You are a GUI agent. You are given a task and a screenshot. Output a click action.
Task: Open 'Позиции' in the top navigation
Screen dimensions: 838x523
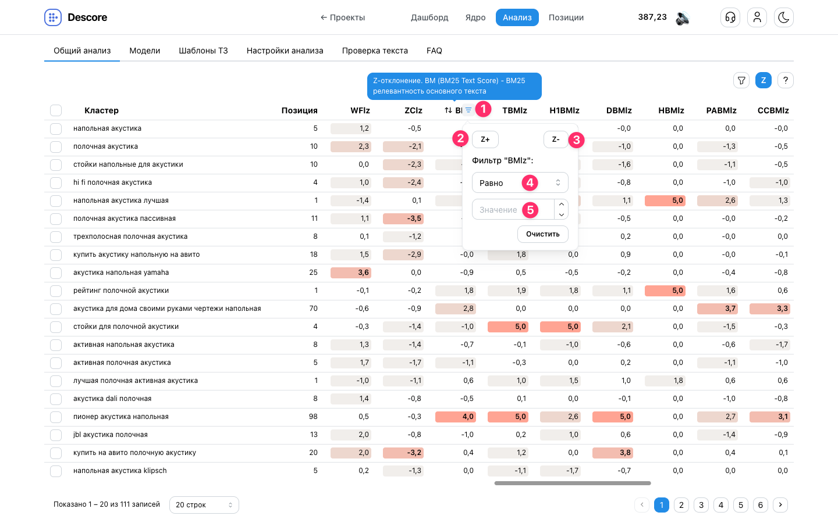click(x=566, y=17)
